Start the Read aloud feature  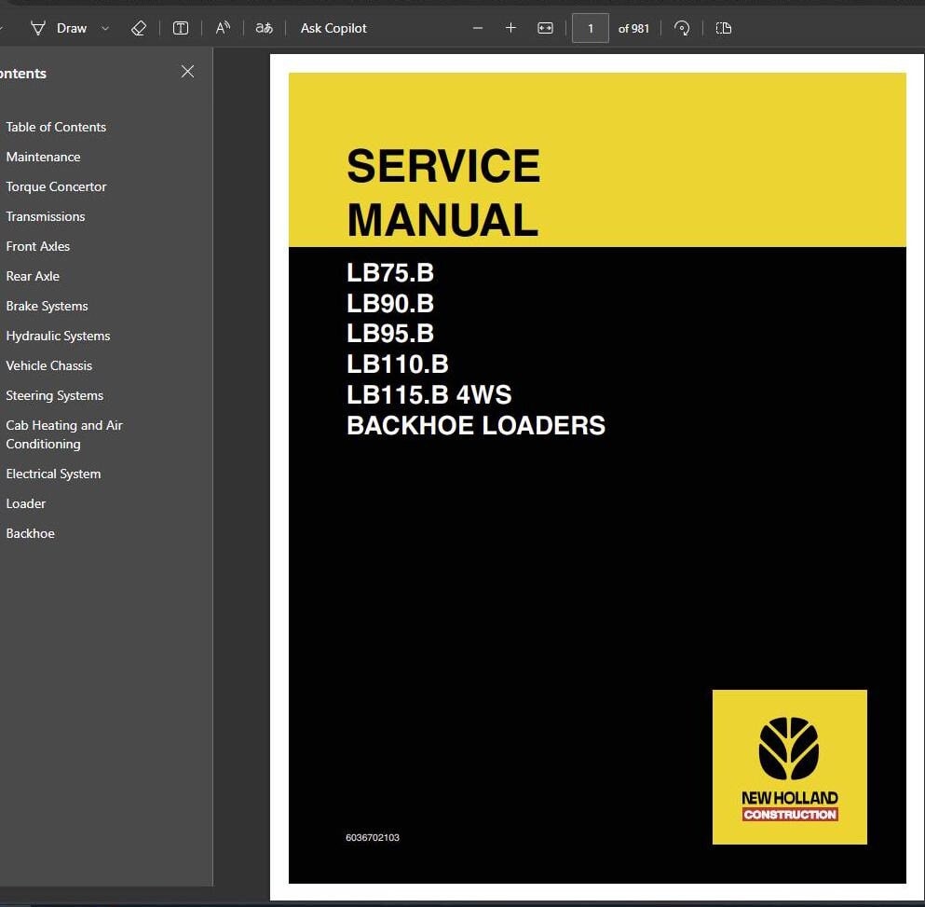click(x=223, y=28)
